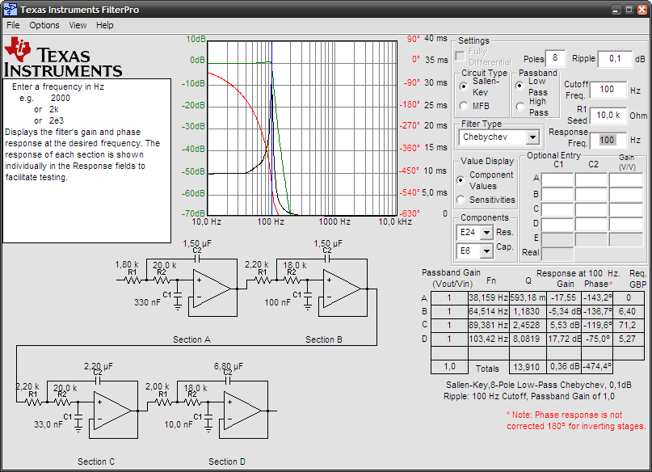Minimize the FilterPro window
The width and height of the screenshot is (652, 472).
tap(616, 10)
